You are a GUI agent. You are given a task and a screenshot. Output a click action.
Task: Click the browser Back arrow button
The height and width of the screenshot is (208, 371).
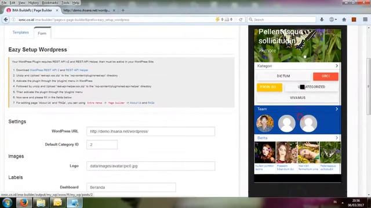point(6,20)
